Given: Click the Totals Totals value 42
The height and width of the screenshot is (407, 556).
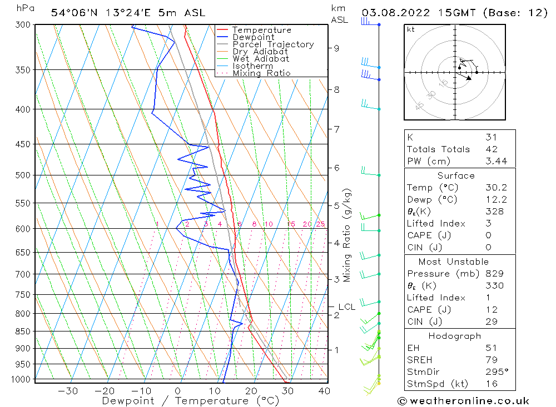Looking at the screenshot, I should click(492, 149).
